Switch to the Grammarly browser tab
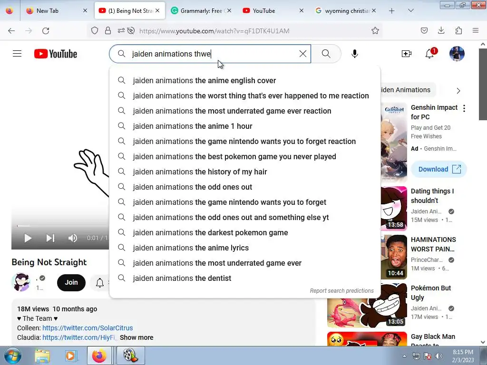This screenshot has height=365, width=487. pos(201,10)
